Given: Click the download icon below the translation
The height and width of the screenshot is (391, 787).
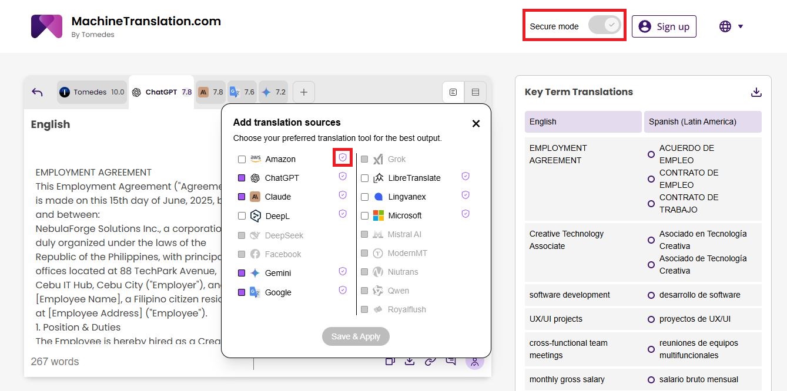Looking at the screenshot, I should tap(410, 361).
